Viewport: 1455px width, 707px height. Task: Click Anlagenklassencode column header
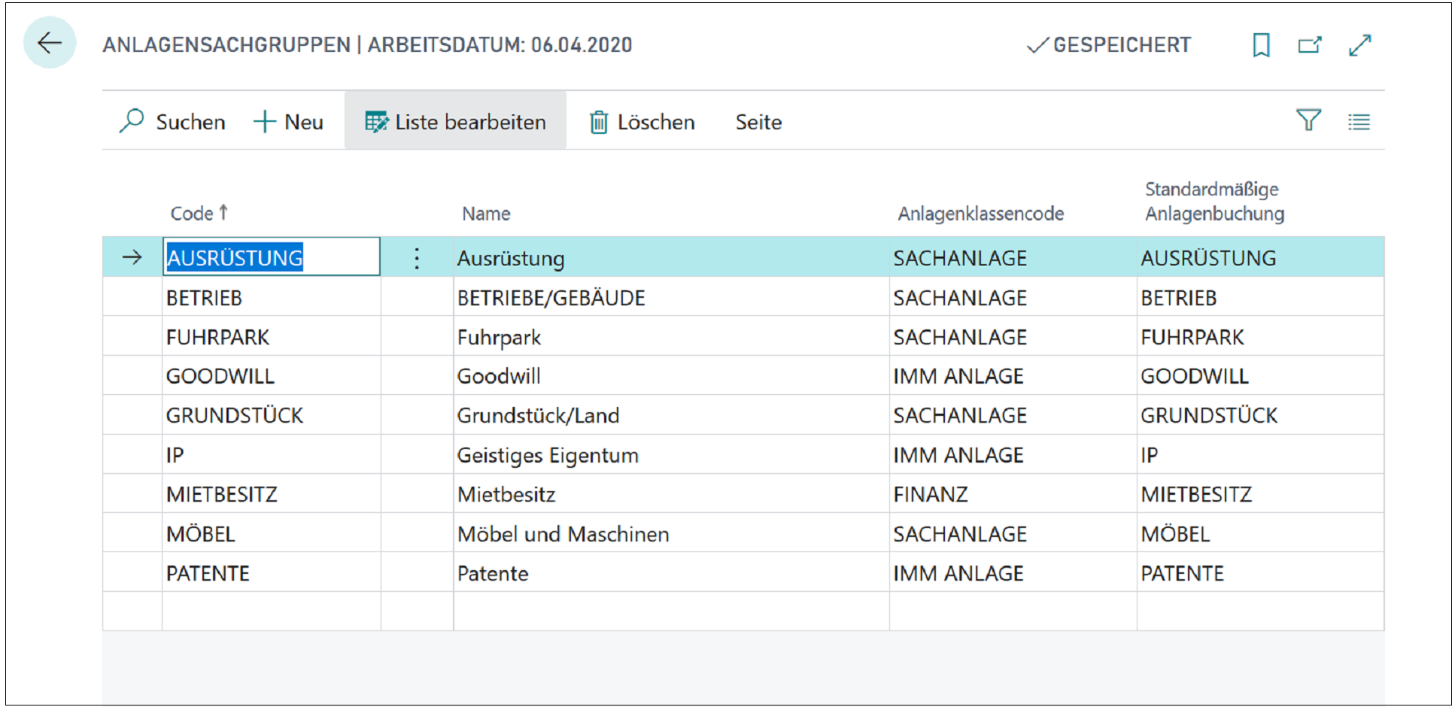[980, 214]
